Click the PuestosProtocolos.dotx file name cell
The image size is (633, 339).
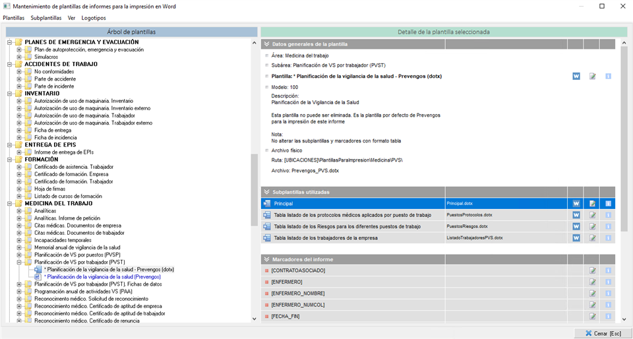tap(506, 215)
